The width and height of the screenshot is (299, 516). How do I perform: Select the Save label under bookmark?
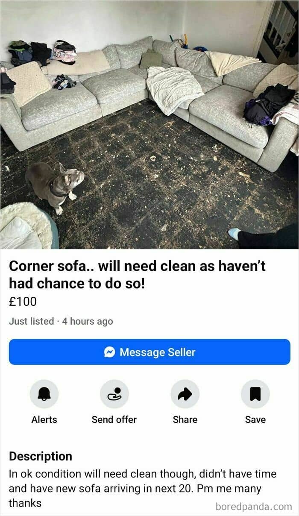[x=255, y=419]
